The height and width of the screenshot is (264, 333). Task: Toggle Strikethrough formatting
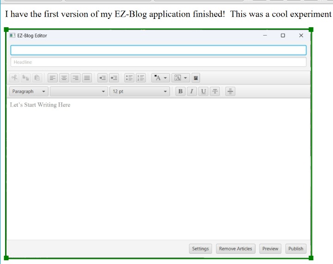coord(215,91)
